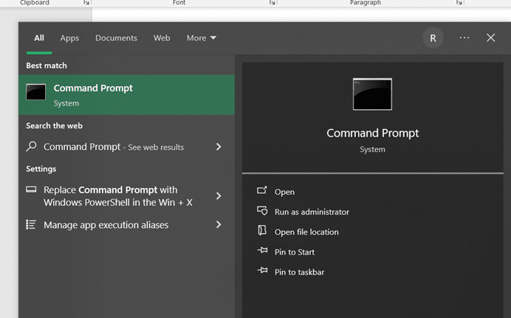Click the magnifier icon beside web results

point(31,146)
